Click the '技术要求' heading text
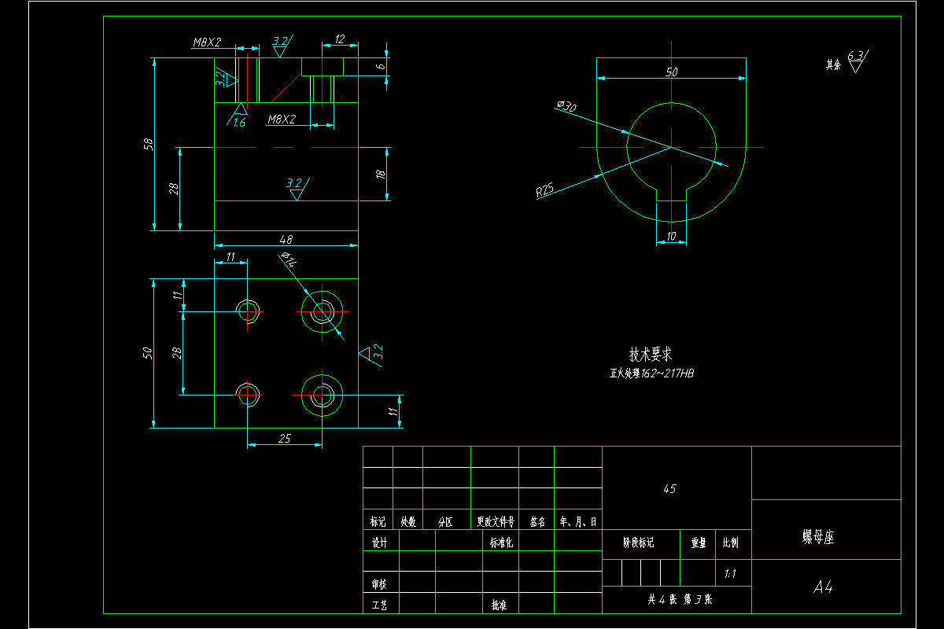 [651, 355]
